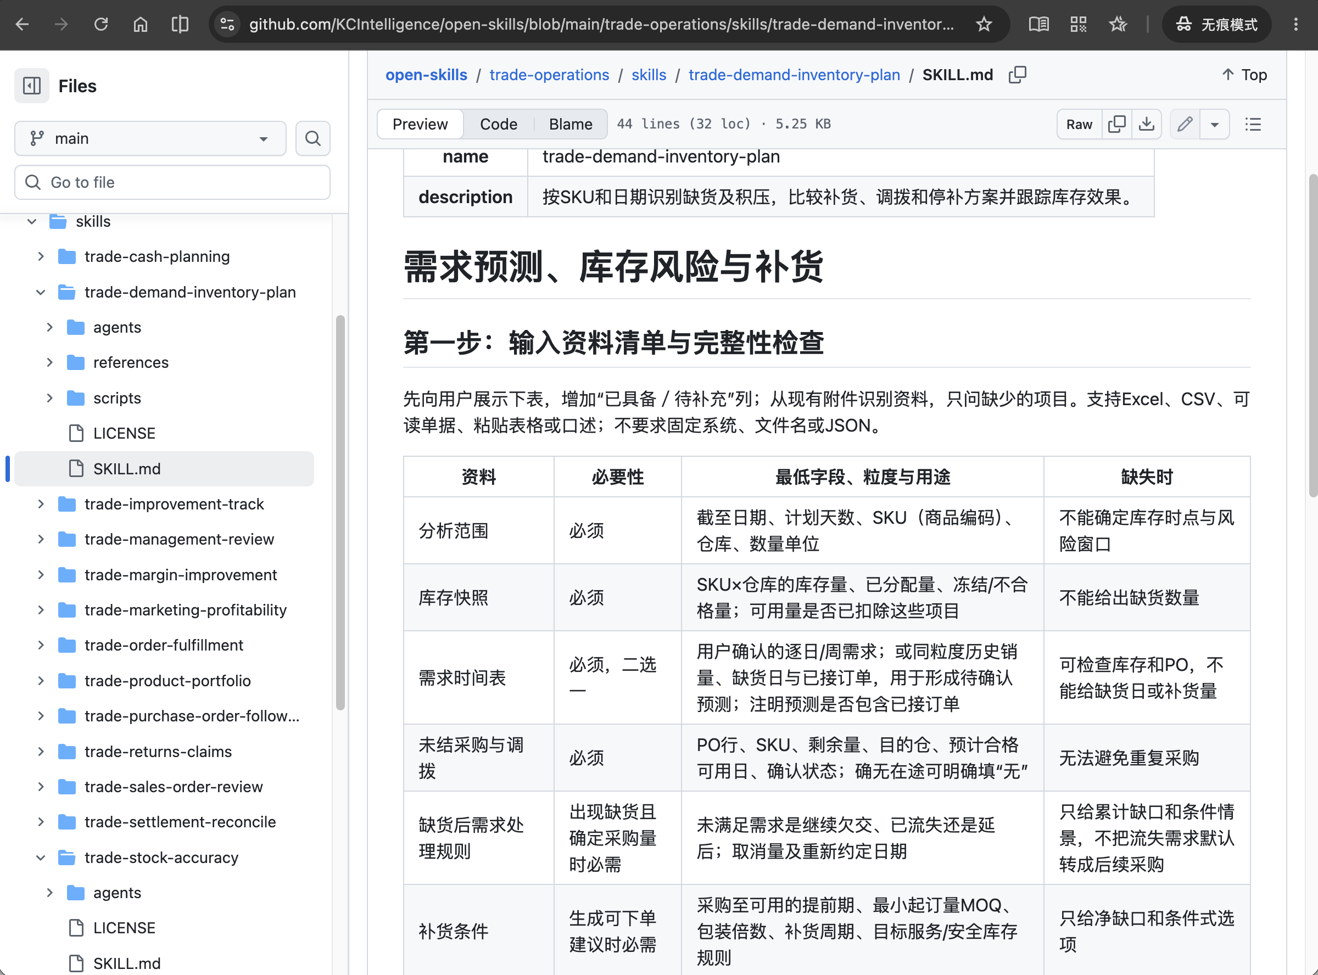Viewport: 1318px width, 975px height.
Task: Switch to the Code tab
Action: pos(499,124)
